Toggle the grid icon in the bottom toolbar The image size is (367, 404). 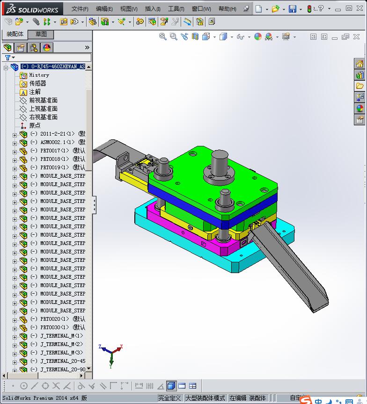click(150, 386)
